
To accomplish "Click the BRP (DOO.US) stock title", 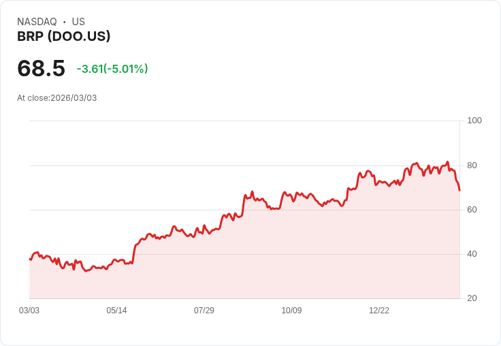I will click(x=63, y=37).
